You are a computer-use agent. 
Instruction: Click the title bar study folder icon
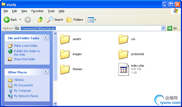(3, 4)
